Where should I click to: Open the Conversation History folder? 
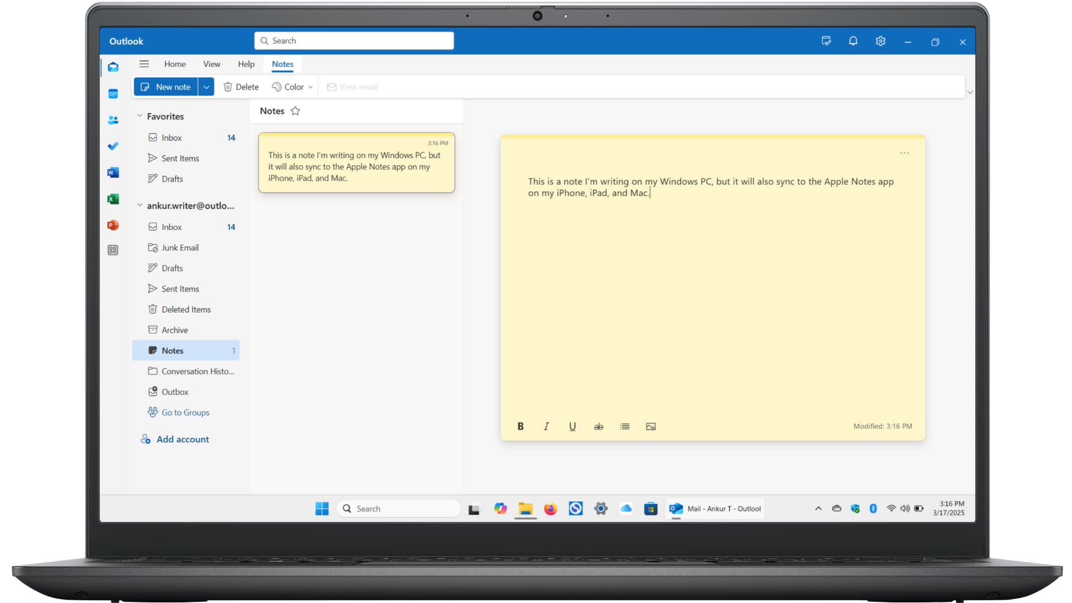(x=186, y=371)
